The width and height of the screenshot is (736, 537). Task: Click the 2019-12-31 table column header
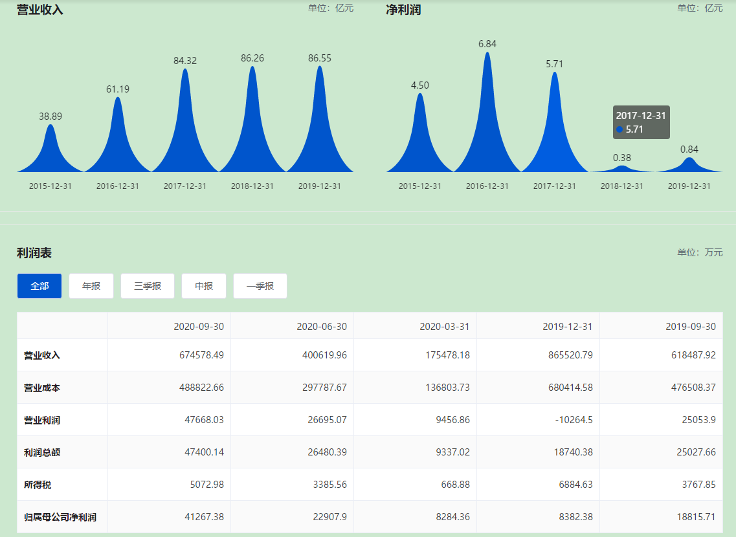point(567,326)
